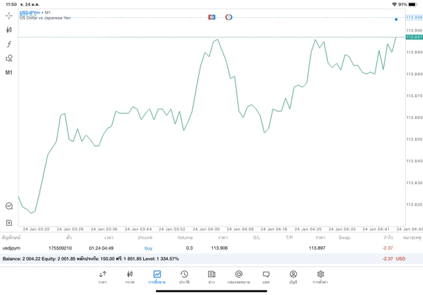The image size is (423, 295).
Task: Tap the USDJPYm symbol title on chart
Action: (33, 13)
